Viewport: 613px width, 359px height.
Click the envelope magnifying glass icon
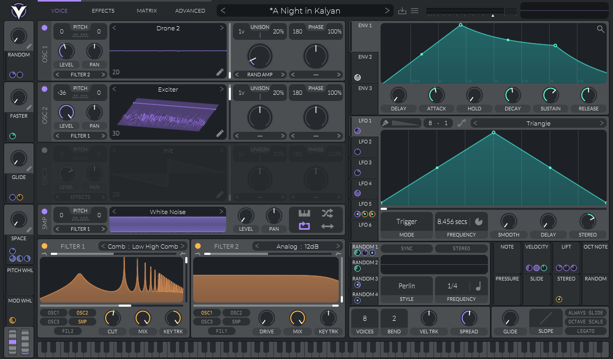click(600, 29)
